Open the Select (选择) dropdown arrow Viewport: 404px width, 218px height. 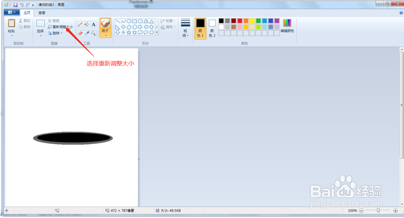40,36
